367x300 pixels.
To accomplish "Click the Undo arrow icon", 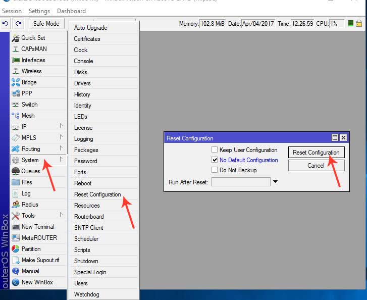I will 5,23.
